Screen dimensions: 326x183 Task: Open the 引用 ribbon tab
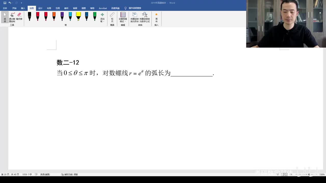[58, 8]
